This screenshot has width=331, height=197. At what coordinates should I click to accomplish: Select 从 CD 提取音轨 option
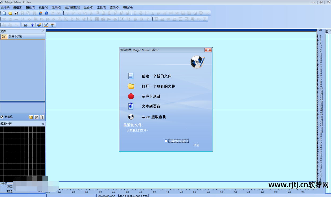pyautogui.click(x=154, y=117)
